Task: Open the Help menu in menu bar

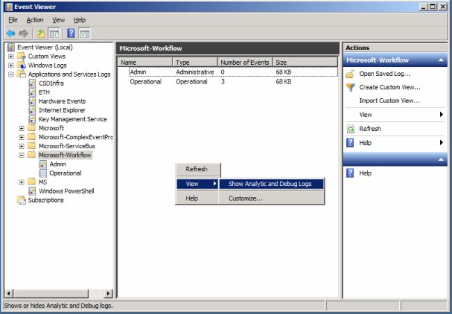Action: (x=79, y=20)
